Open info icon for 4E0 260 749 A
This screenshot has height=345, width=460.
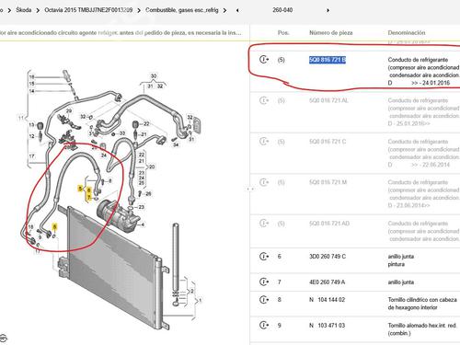tap(264, 282)
